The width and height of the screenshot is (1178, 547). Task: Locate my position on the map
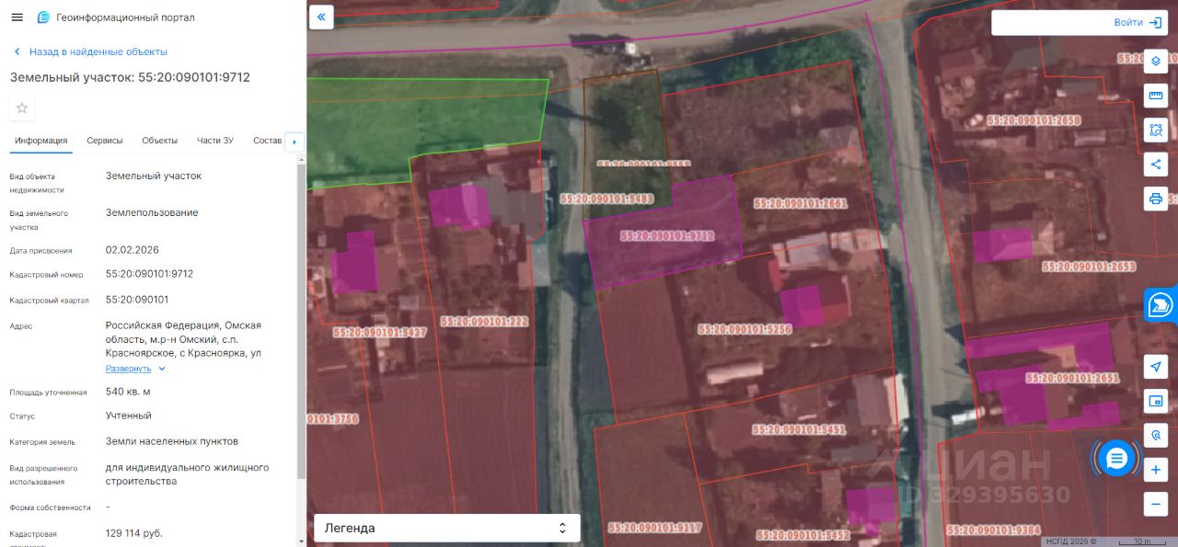[1156, 367]
